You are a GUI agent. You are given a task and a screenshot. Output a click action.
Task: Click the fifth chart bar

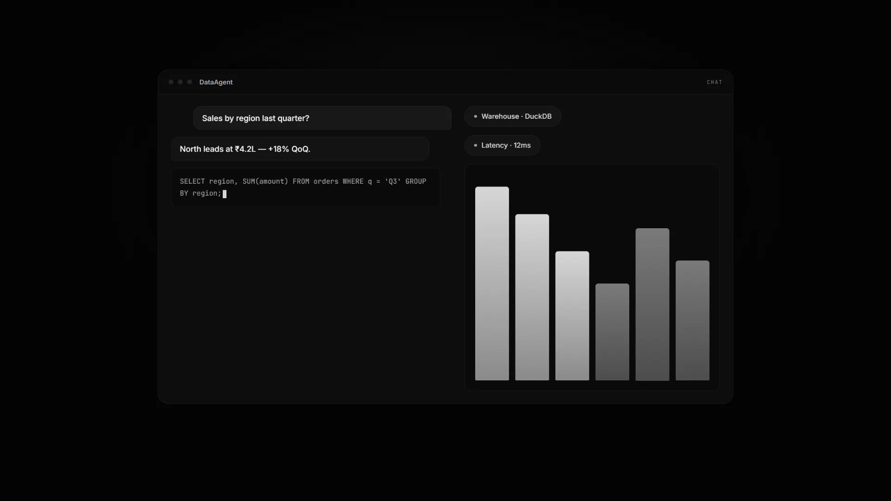652,304
